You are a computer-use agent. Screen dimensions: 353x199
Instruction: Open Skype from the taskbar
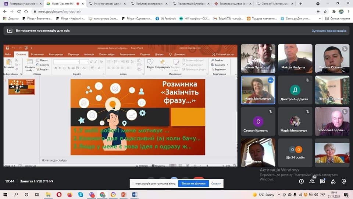coord(81,194)
